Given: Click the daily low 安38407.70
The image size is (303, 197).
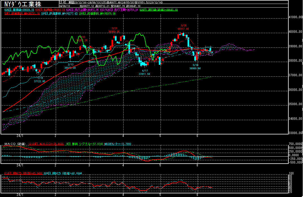Looking at the screenshot, I should pyautogui.click(x=118, y=6).
